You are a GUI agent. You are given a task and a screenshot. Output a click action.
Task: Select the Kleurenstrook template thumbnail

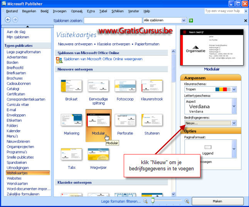tap(152, 86)
